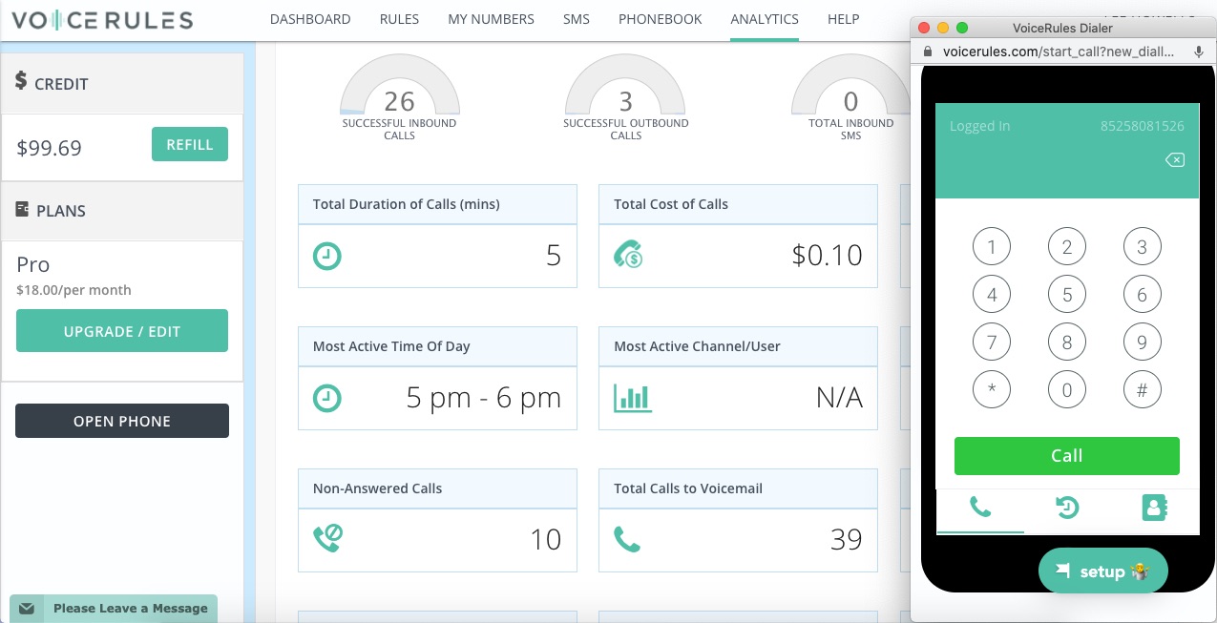
Task: Click the Upgrade / Edit plan button
Action: coord(122,331)
